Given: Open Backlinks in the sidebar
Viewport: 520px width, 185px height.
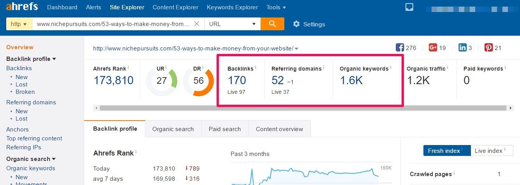Looking at the screenshot, I should pos(19,68).
